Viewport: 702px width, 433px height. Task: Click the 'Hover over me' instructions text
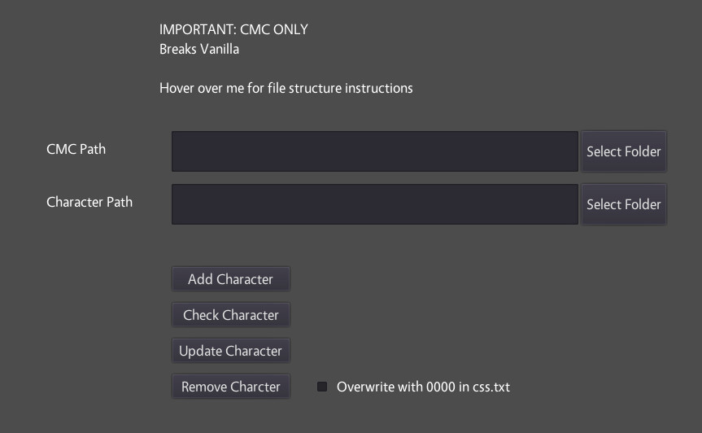click(286, 88)
